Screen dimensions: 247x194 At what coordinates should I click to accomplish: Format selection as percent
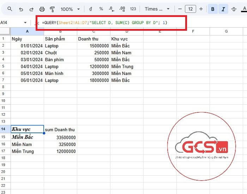[101, 9]
